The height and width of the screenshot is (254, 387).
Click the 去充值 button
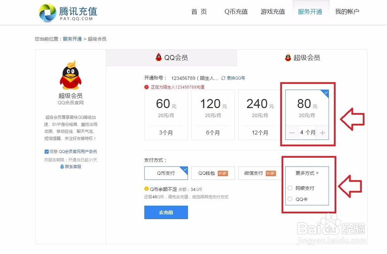[x=166, y=212]
